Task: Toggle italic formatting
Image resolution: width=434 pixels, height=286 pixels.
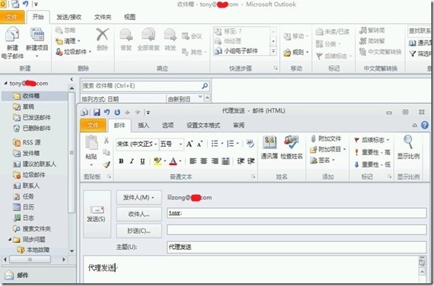Action: pos(131,162)
